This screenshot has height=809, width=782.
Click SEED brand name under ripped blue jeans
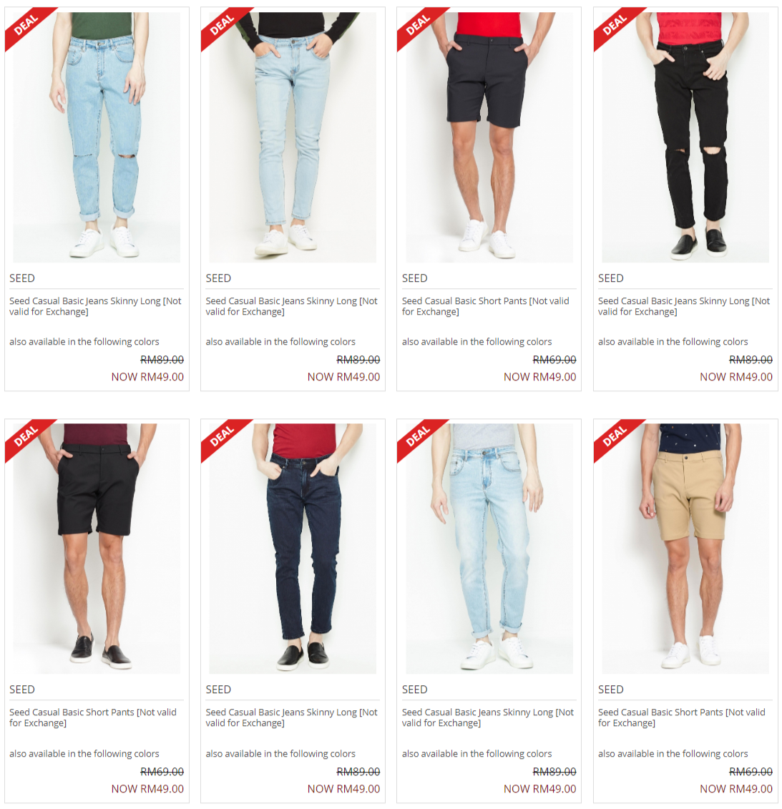[22, 278]
